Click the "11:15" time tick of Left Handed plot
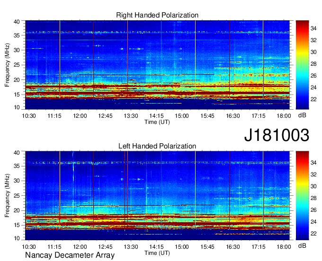322x261 pixels. coord(54,247)
